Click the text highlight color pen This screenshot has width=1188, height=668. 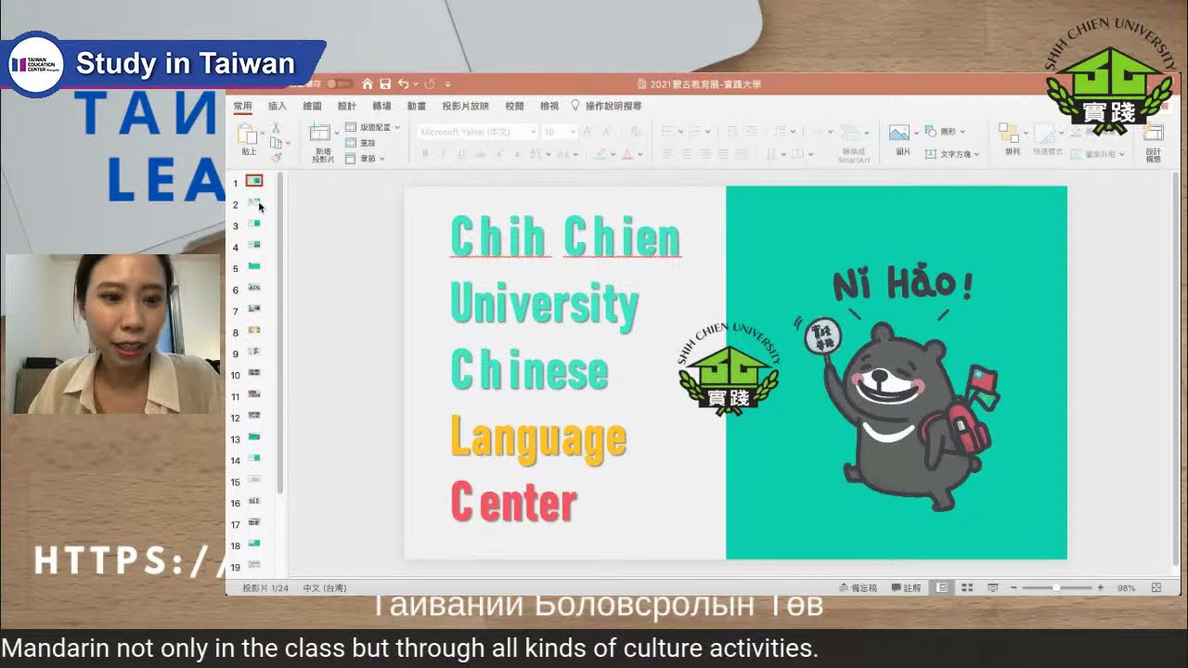coord(600,154)
